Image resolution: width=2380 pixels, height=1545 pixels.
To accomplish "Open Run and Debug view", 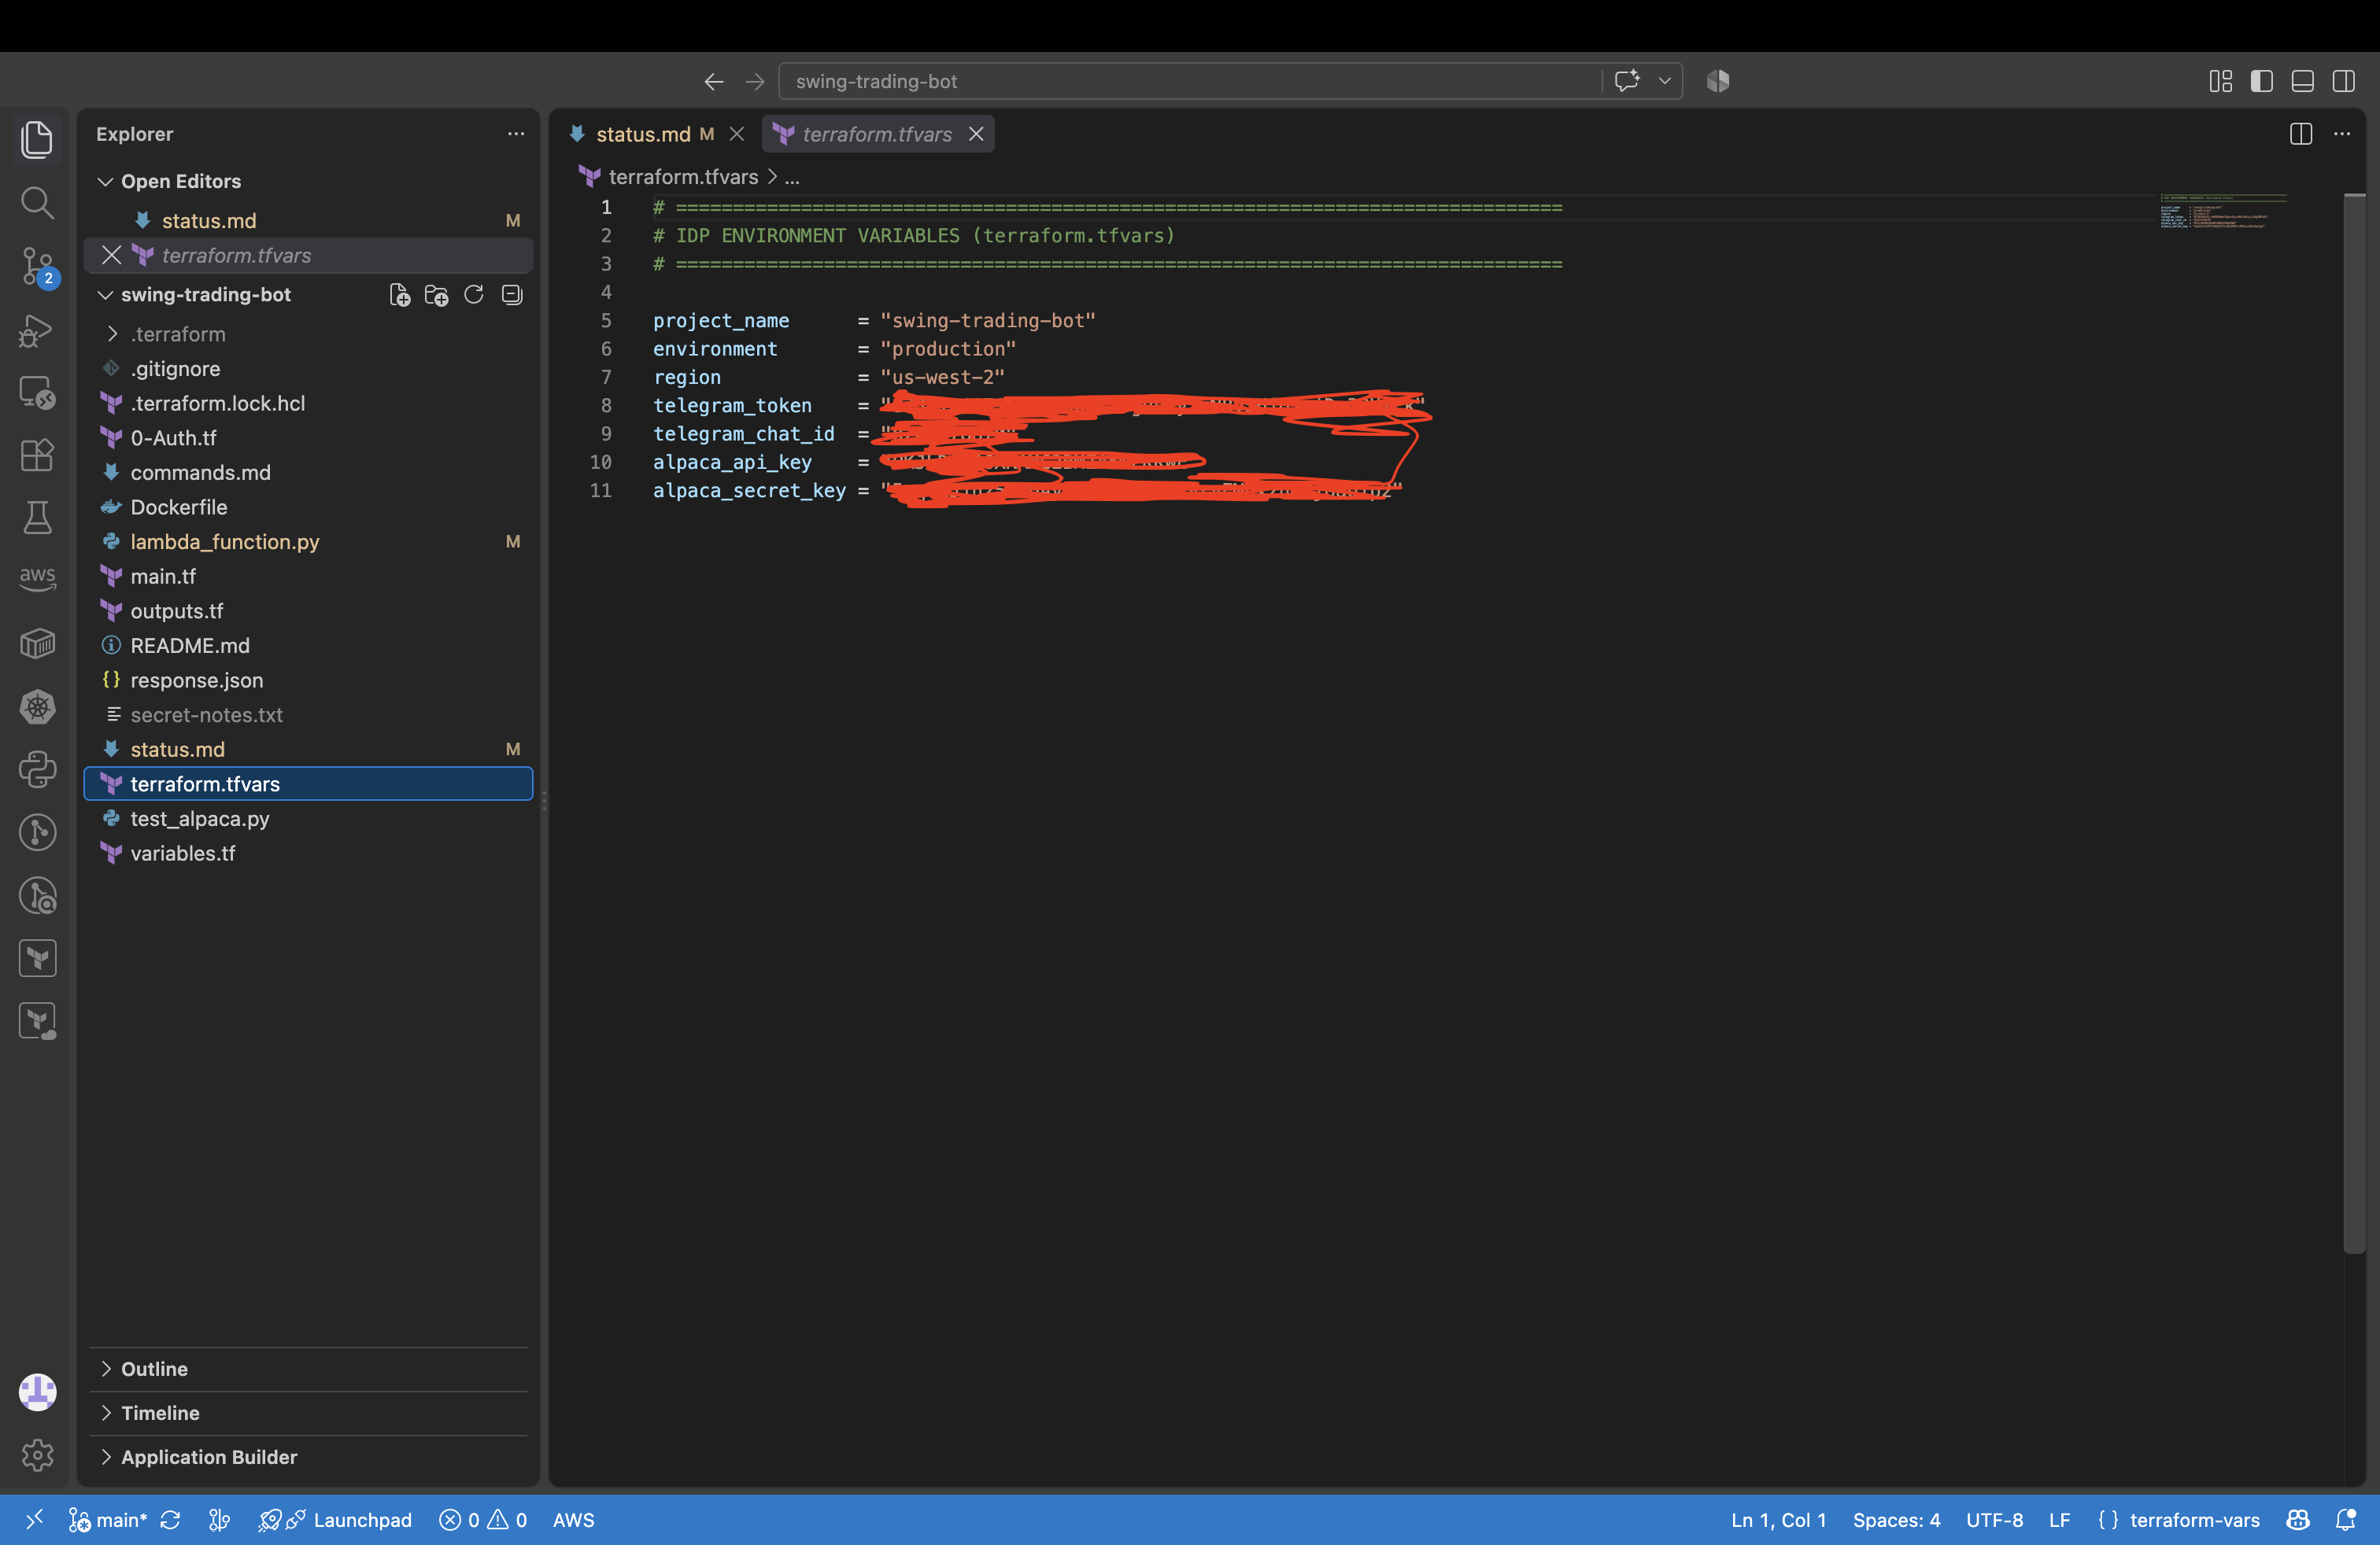I will pos(37,330).
